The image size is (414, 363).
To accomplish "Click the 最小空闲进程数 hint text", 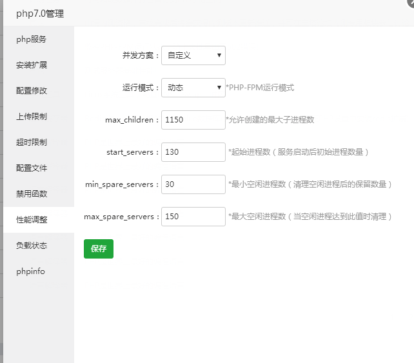I will click(x=310, y=184).
